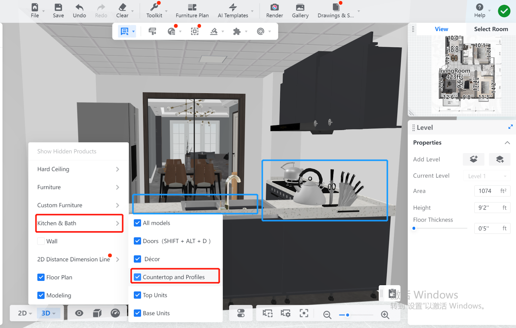
Task: Uncheck the Modeling checkbox
Action: pyautogui.click(x=41, y=295)
